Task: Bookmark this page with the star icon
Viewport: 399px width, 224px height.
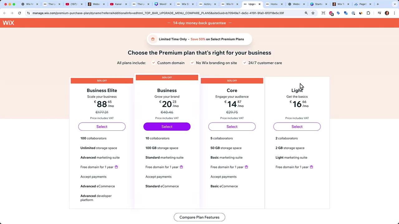Action: tap(313, 13)
